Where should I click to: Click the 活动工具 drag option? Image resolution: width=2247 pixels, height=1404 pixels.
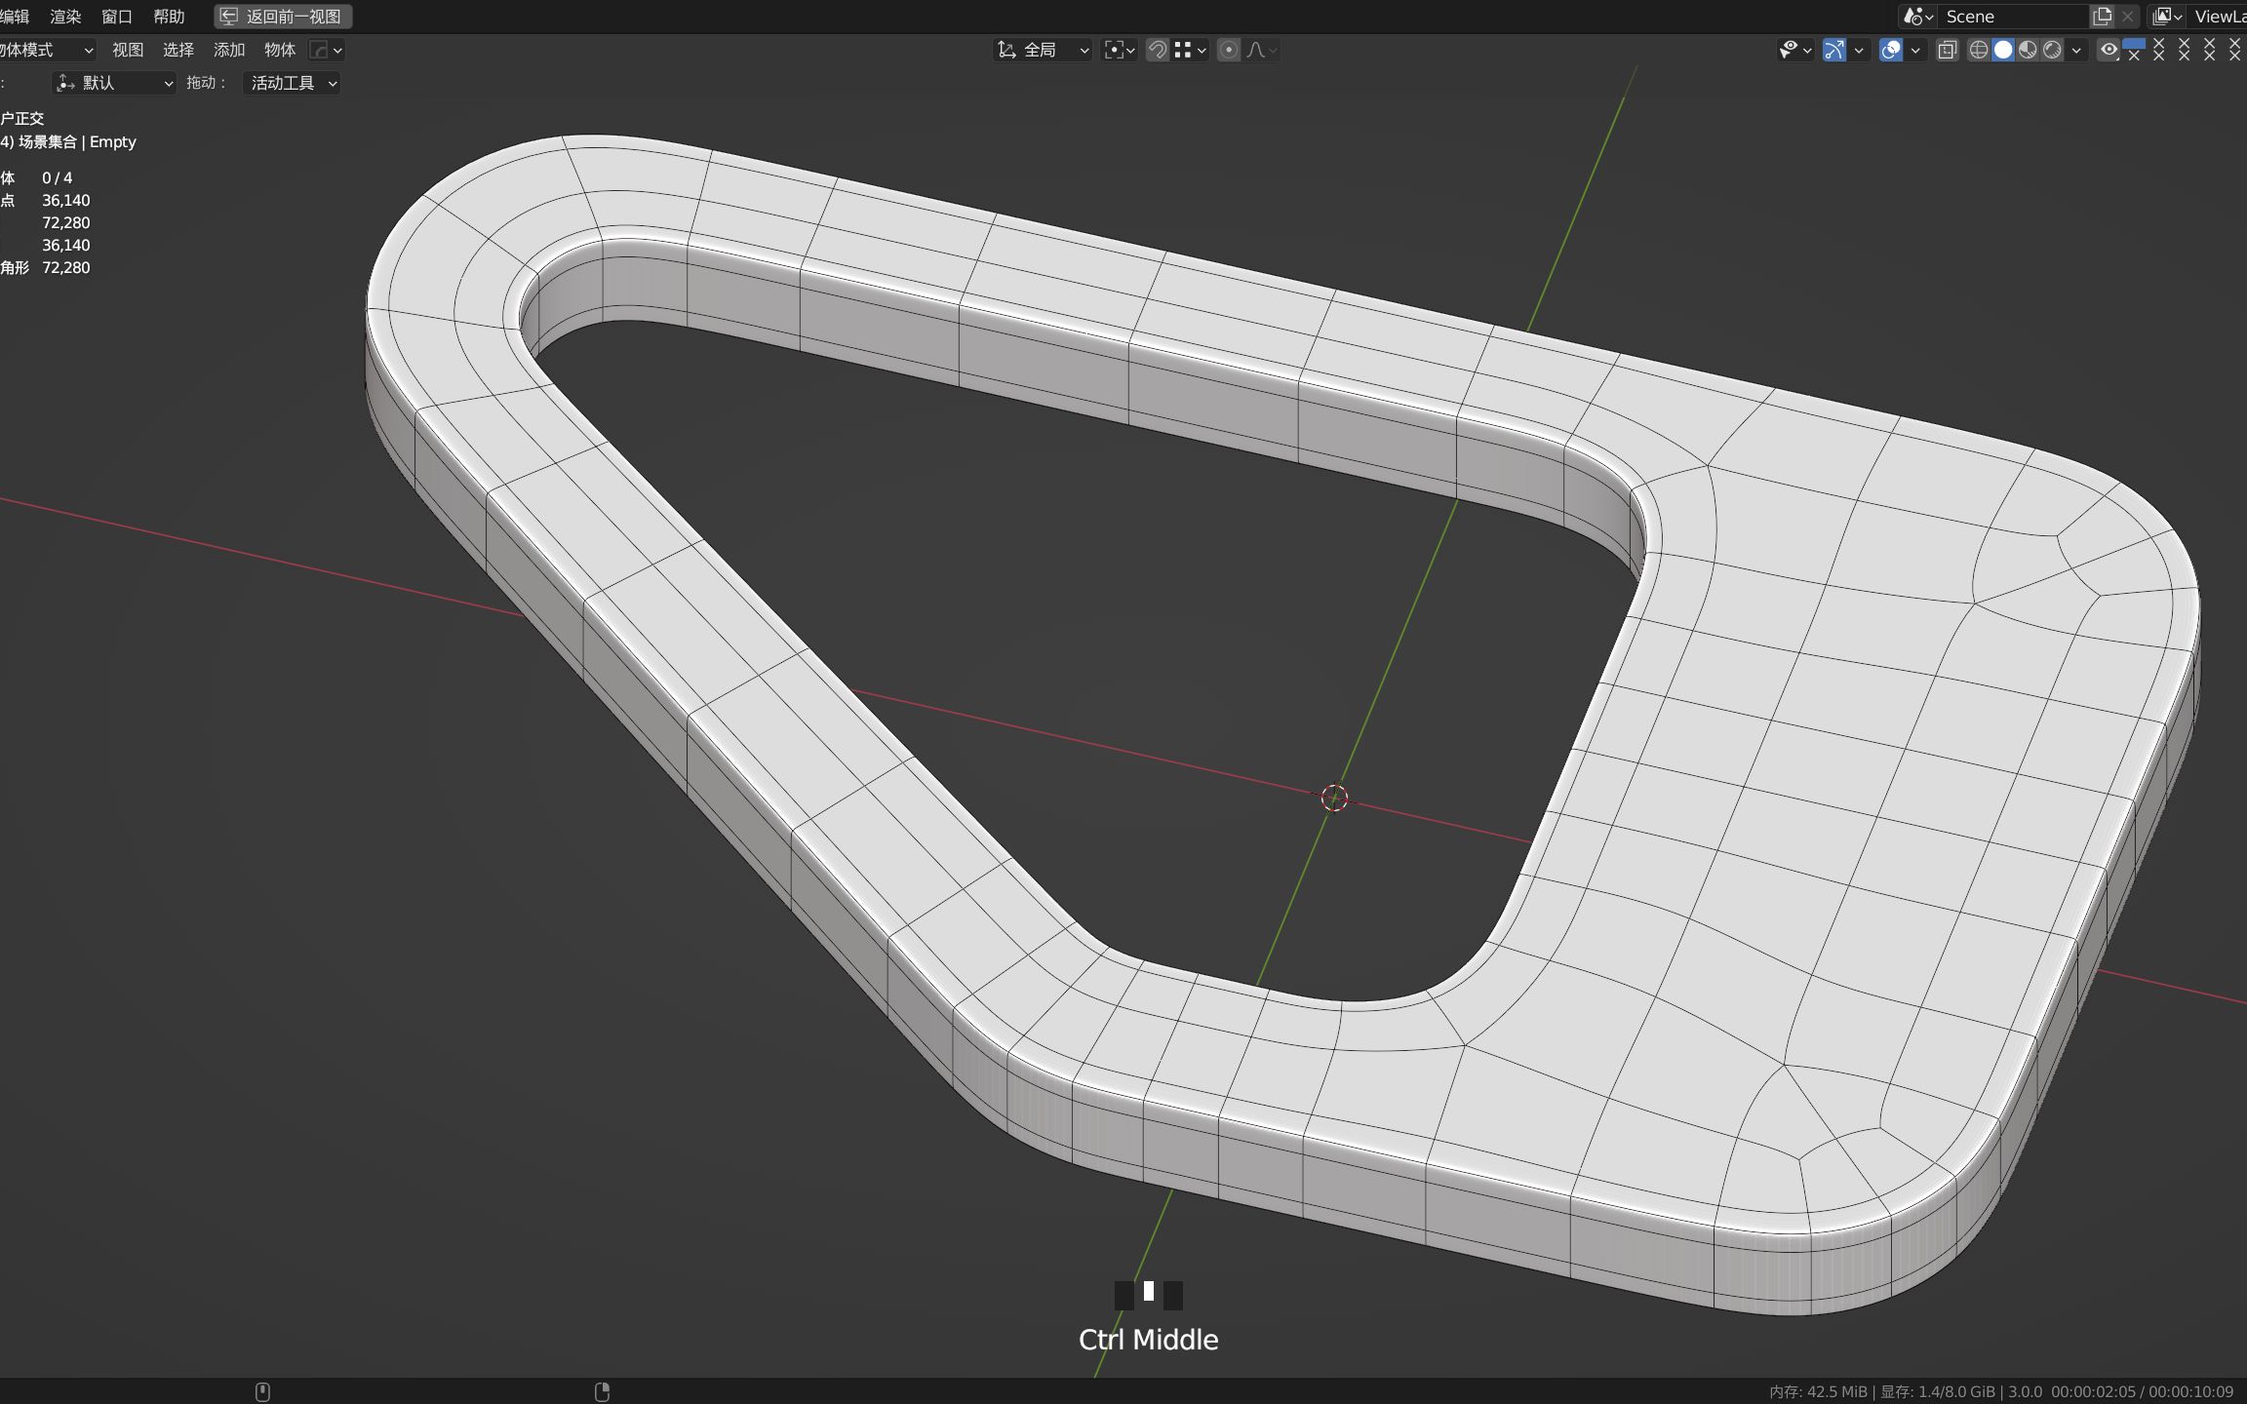pyautogui.click(x=290, y=83)
